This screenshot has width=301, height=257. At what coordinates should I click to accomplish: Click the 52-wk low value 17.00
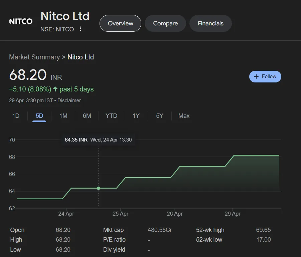[x=264, y=240]
